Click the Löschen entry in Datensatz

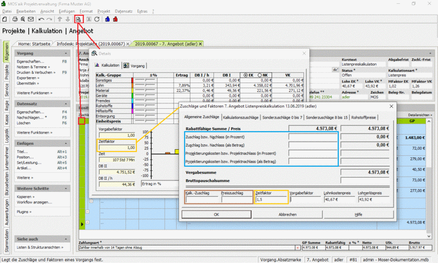coord(24,123)
